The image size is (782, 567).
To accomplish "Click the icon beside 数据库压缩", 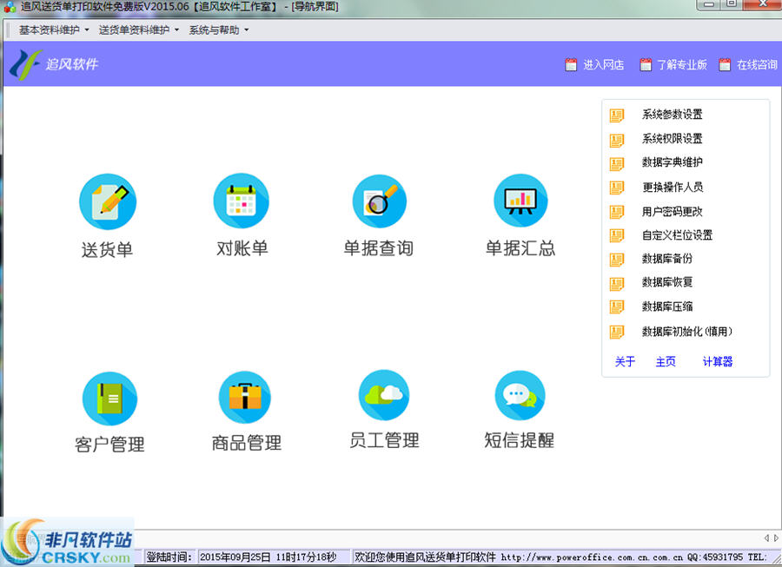I will click(x=617, y=307).
